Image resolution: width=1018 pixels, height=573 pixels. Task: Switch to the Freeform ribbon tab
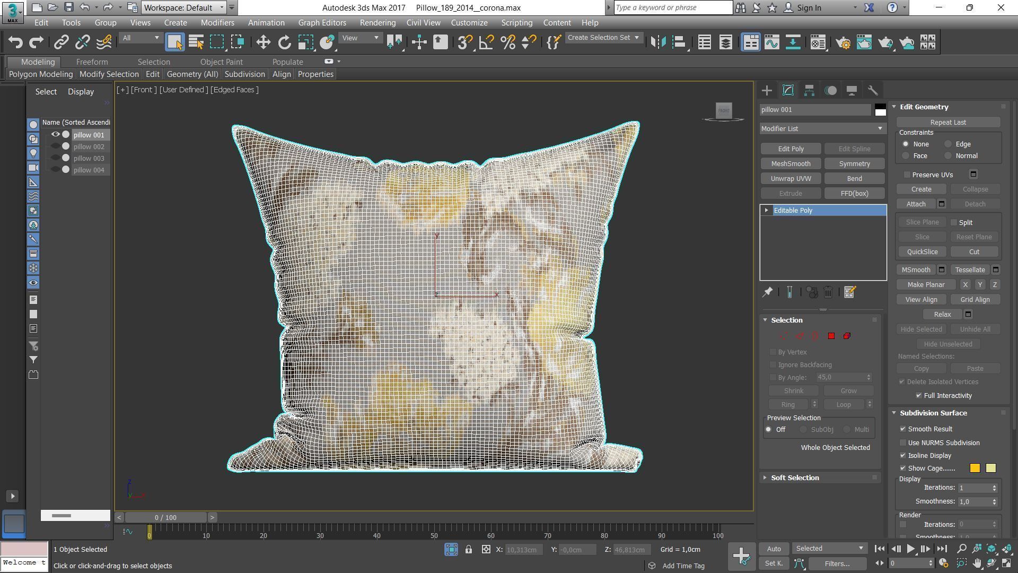(92, 62)
